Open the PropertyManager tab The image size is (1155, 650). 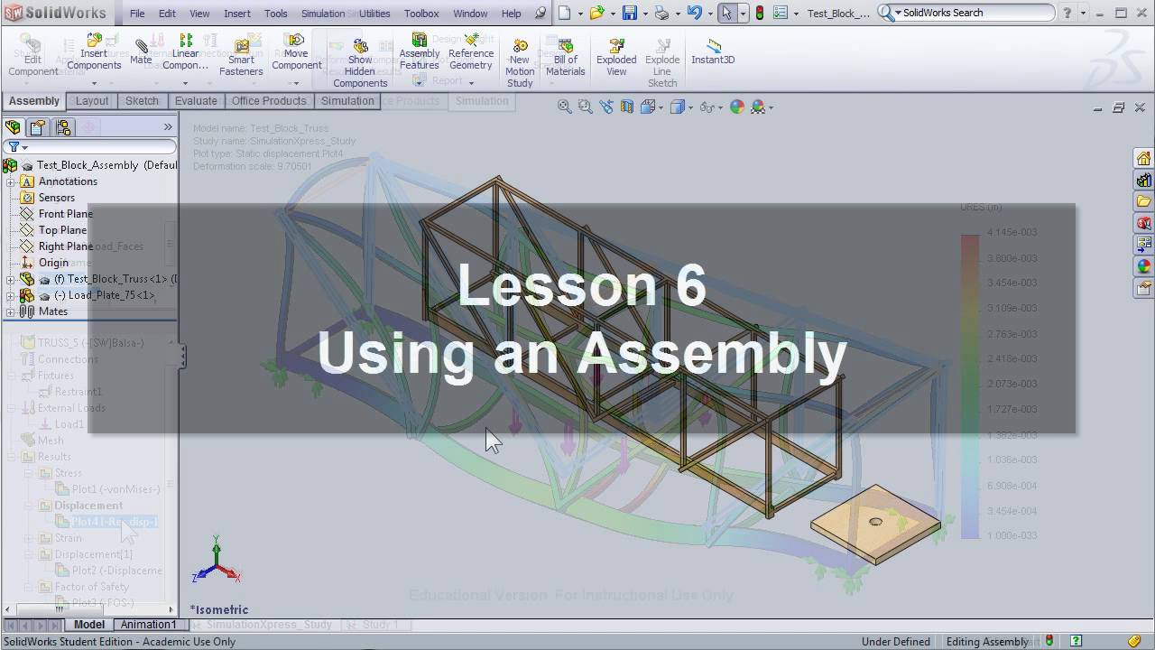click(x=37, y=127)
